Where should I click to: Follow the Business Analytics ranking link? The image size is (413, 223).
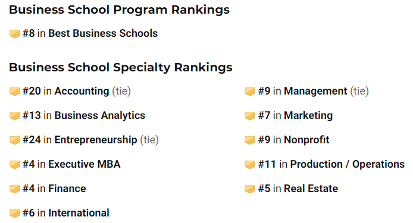coord(100,115)
